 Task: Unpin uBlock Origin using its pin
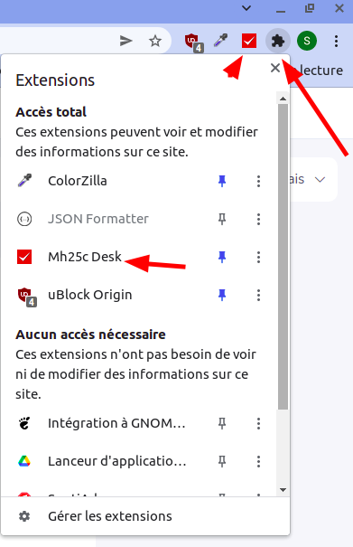point(222,295)
